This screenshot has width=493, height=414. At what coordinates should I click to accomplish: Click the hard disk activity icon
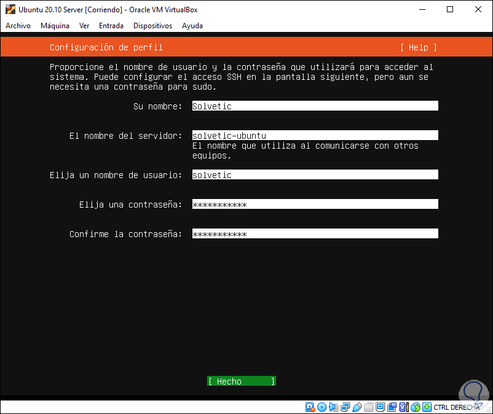tap(310, 407)
